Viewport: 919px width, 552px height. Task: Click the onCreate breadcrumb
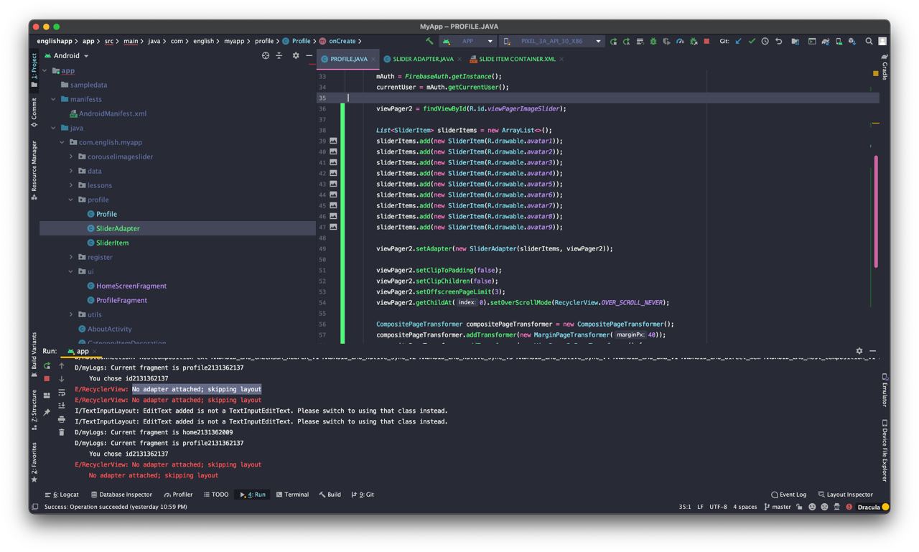coord(337,41)
